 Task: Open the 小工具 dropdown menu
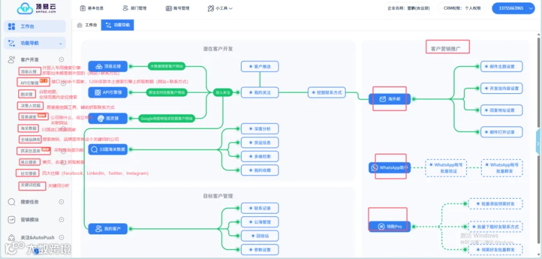click(x=220, y=8)
